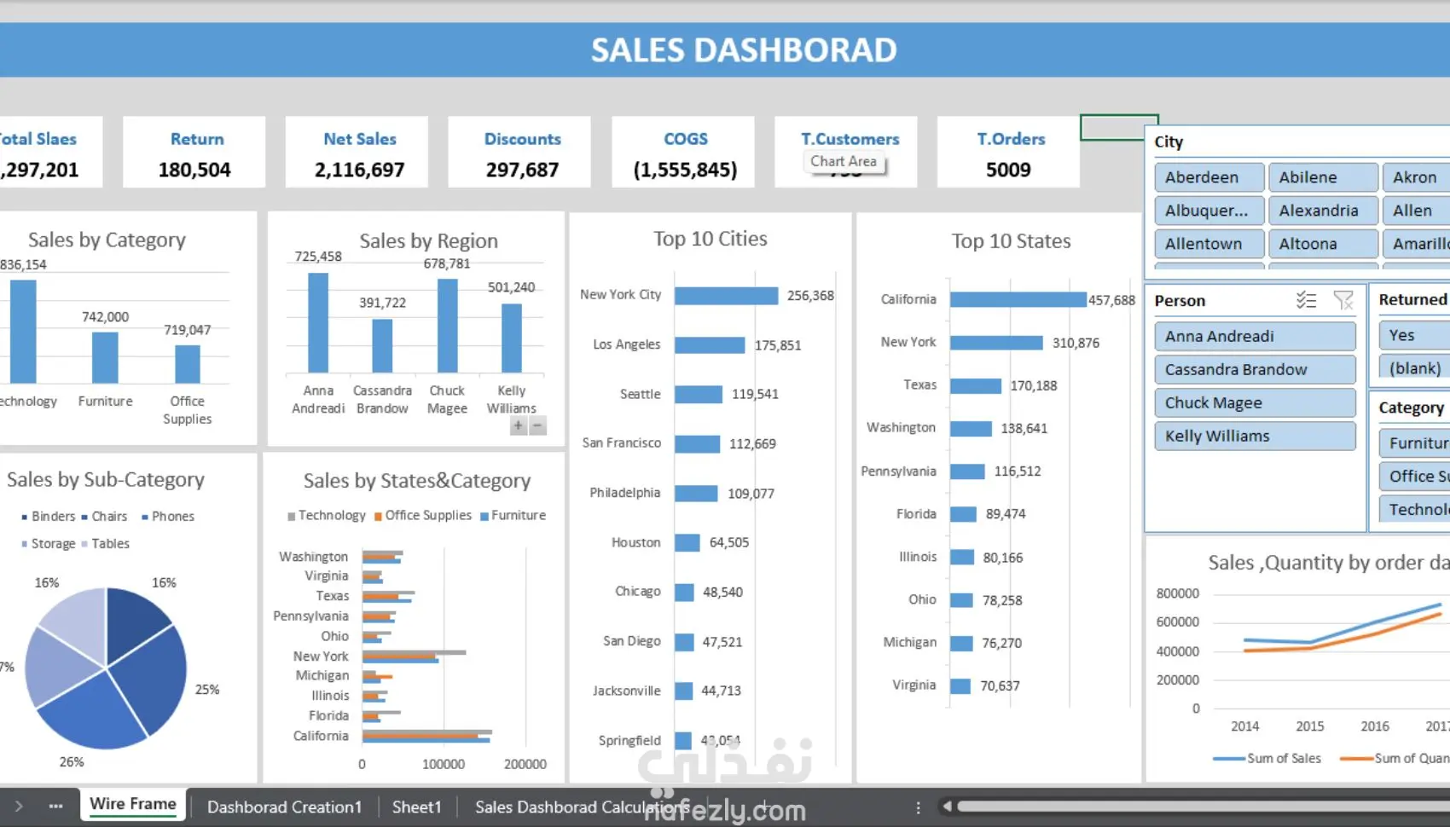This screenshot has width=1450, height=827.
Task: Clear the filter on the Person slicer
Action: [1343, 300]
